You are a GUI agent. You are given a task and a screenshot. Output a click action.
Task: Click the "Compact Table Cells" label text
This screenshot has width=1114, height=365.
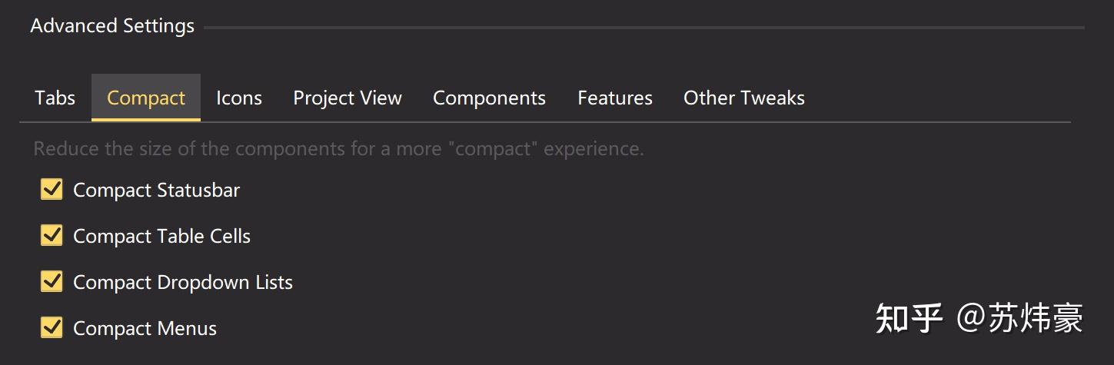[161, 237]
